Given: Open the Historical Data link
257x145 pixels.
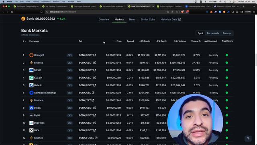Looking at the screenshot, I should (169, 19).
